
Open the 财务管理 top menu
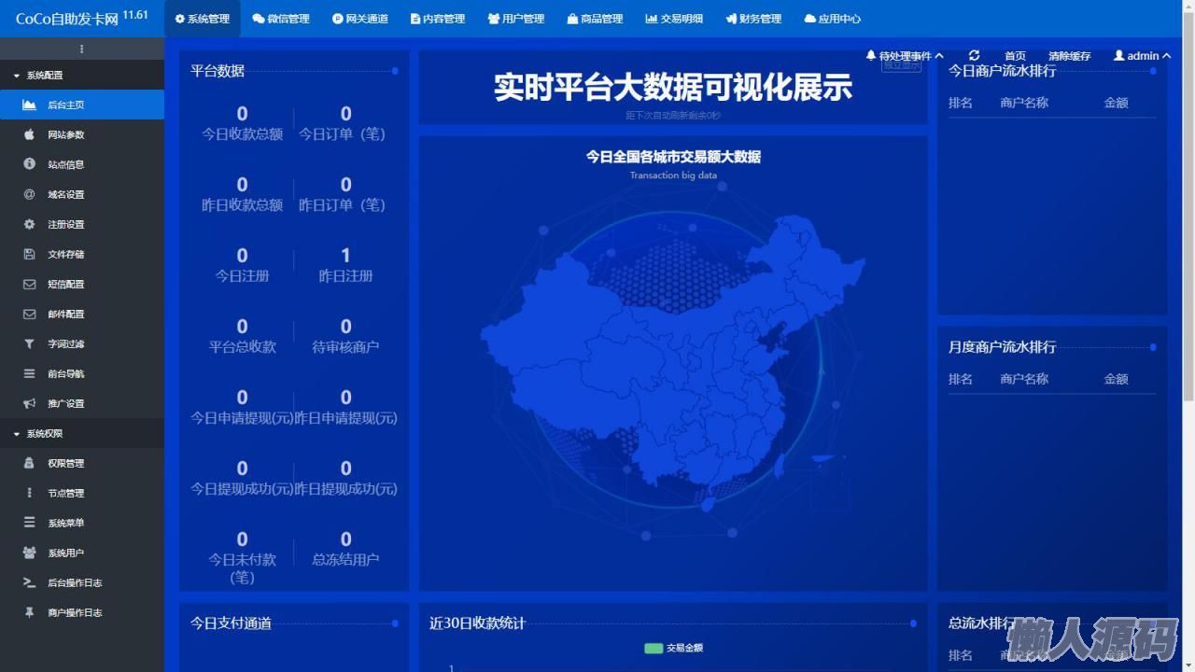752,19
